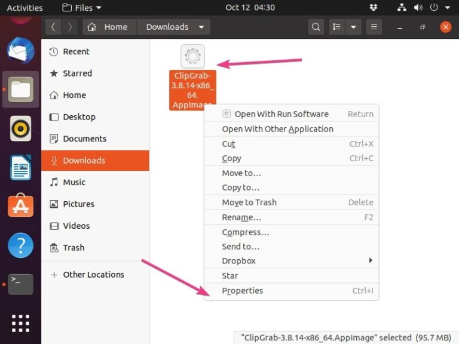Expand the system menu arrow in top bar
The height and width of the screenshot is (344, 459).
point(448,8)
